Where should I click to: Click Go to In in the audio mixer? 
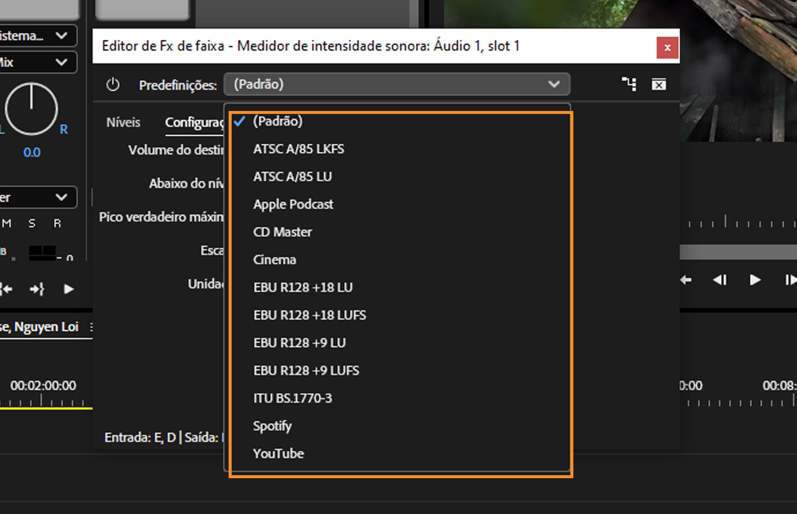pyautogui.click(x=6, y=289)
